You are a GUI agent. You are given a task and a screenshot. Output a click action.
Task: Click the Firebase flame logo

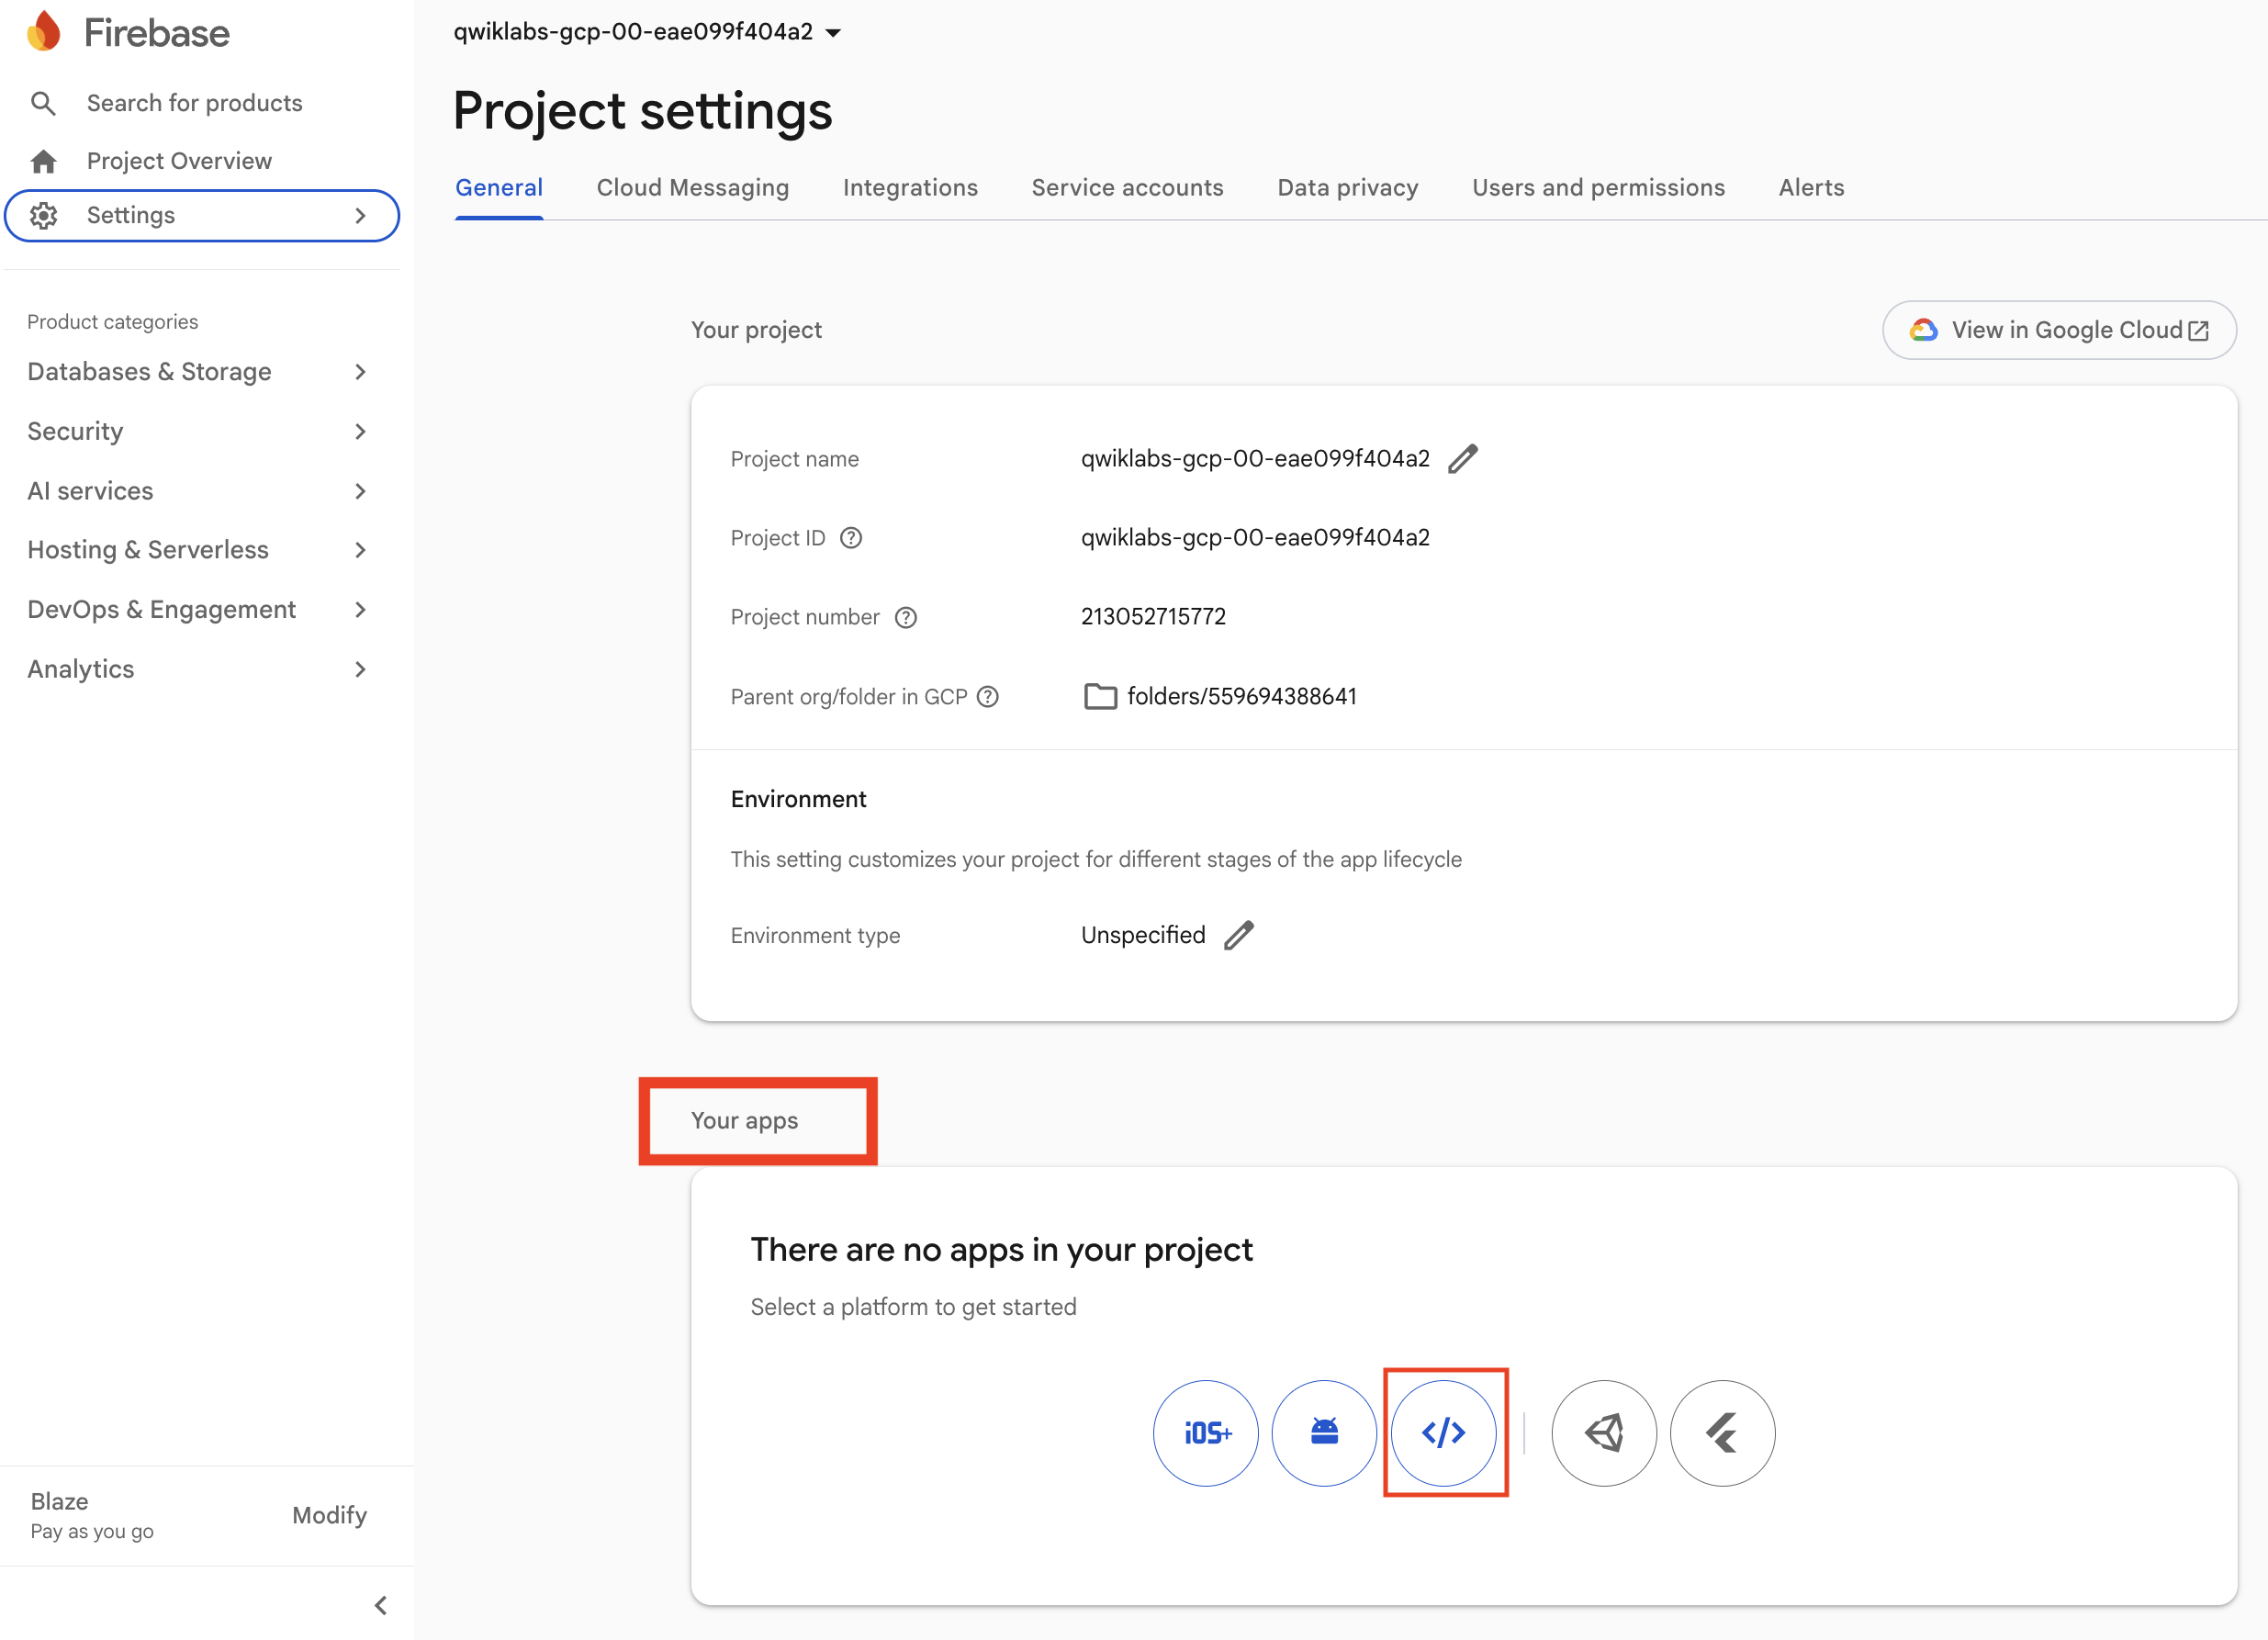tap(44, 32)
